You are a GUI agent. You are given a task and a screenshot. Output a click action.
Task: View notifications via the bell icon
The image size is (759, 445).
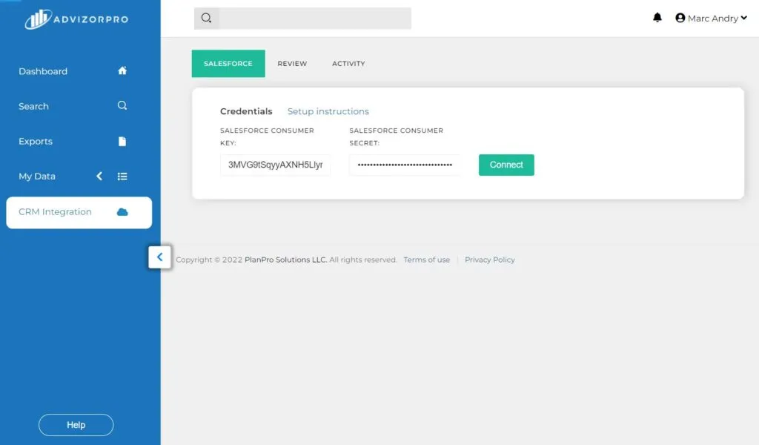pos(657,17)
